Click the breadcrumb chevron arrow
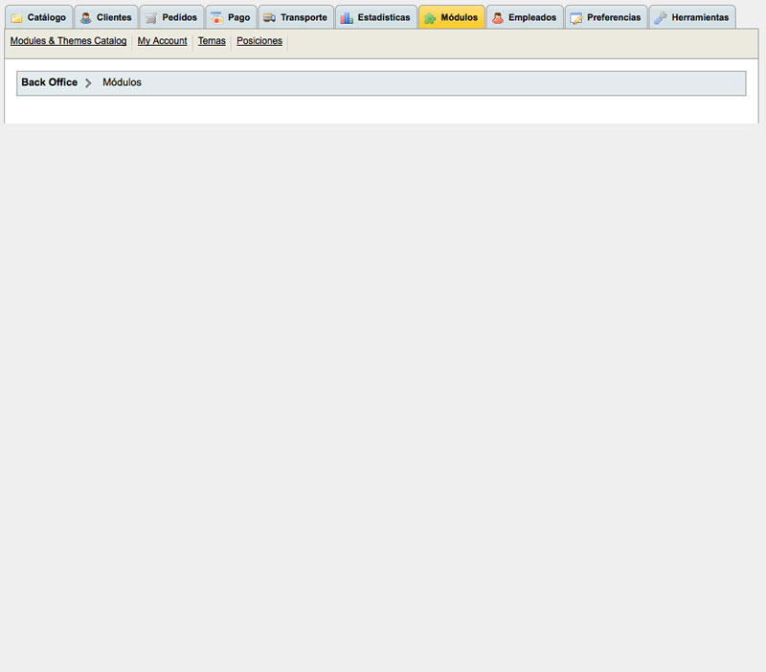766x672 pixels. click(88, 83)
